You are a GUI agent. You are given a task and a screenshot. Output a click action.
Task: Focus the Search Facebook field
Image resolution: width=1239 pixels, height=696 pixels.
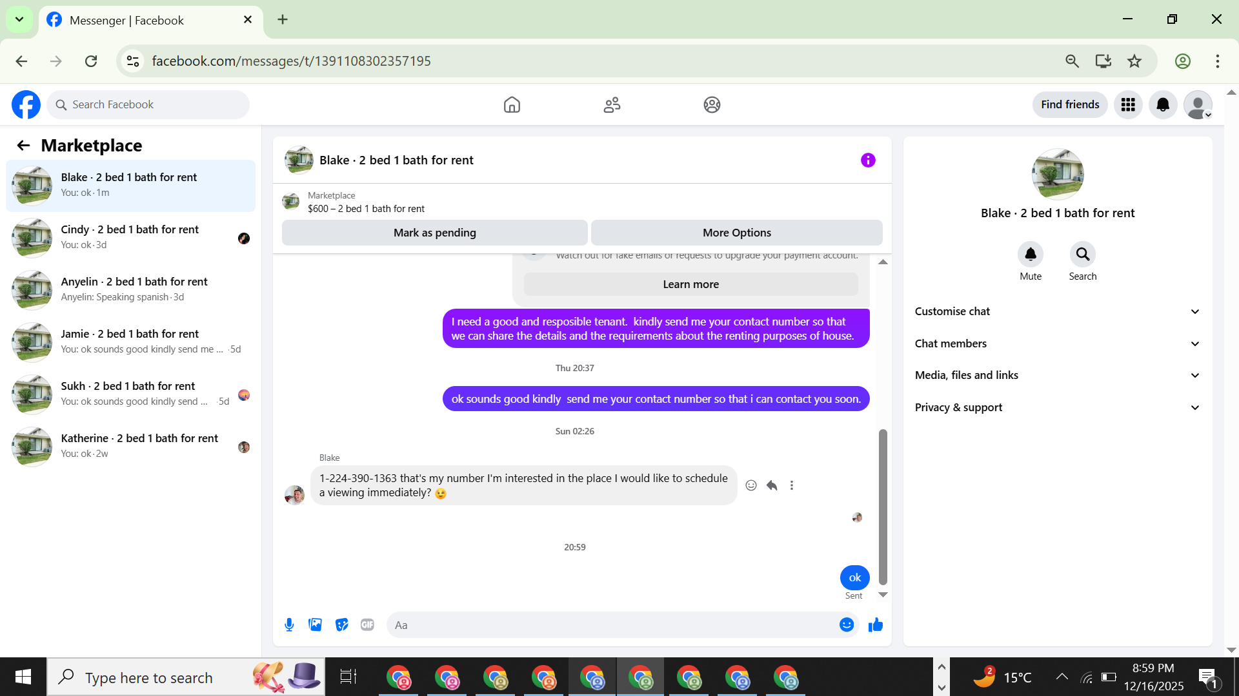(148, 104)
